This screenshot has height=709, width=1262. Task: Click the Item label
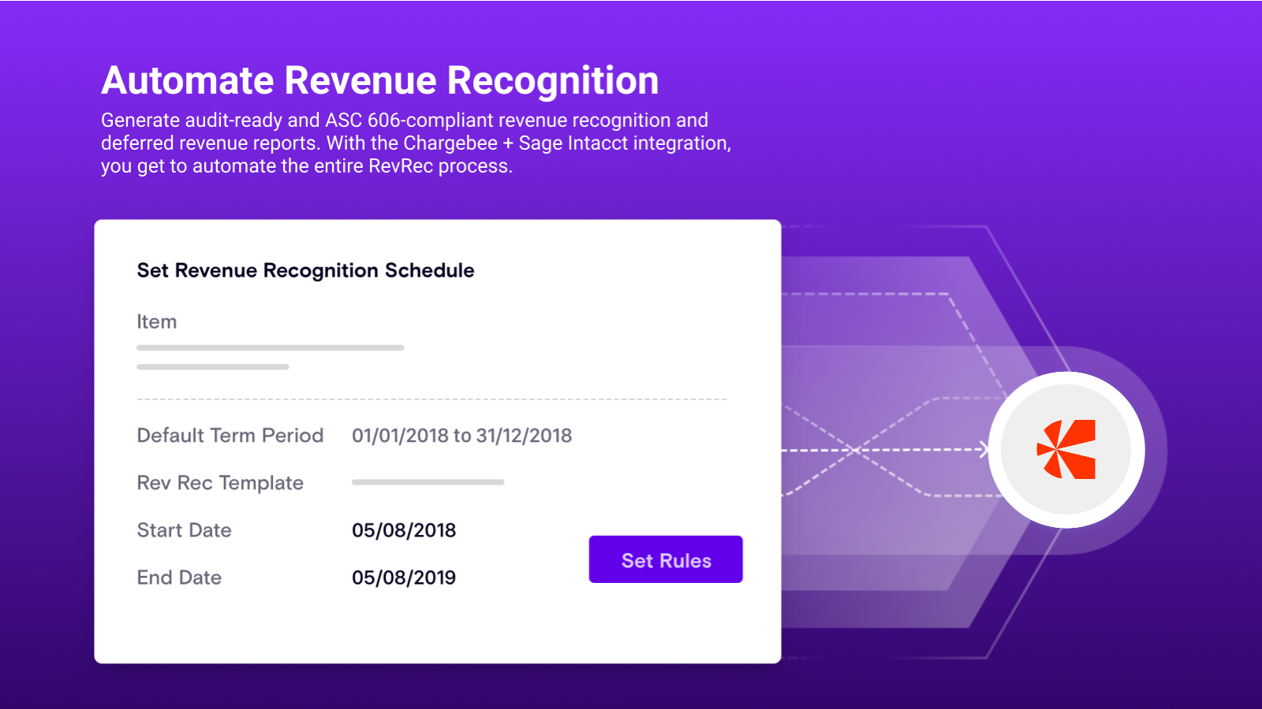156,321
